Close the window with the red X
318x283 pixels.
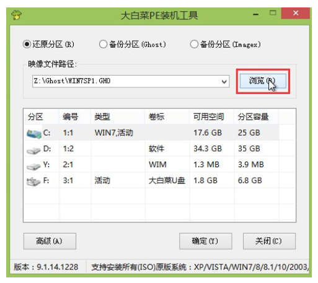[x=296, y=13]
